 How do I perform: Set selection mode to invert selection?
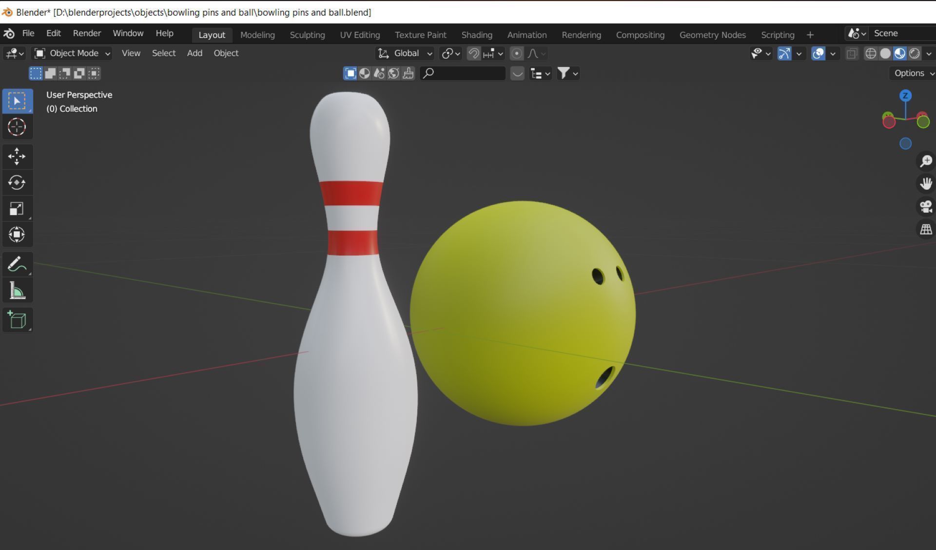pos(79,73)
